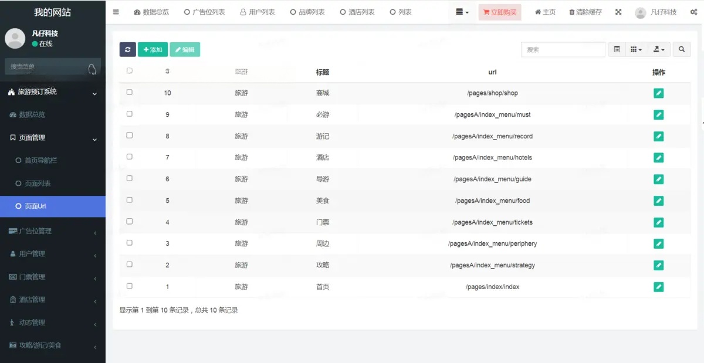704x363 pixels.
Task: Open the columns visibility dropdown
Action: click(x=636, y=50)
